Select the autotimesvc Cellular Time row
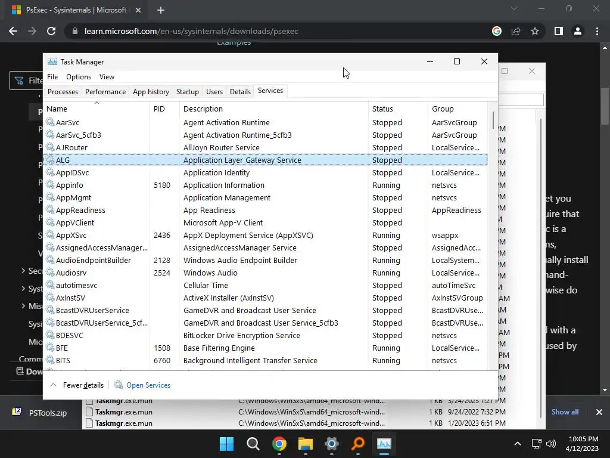The height and width of the screenshot is (458, 610). click(x=265, y=285)
